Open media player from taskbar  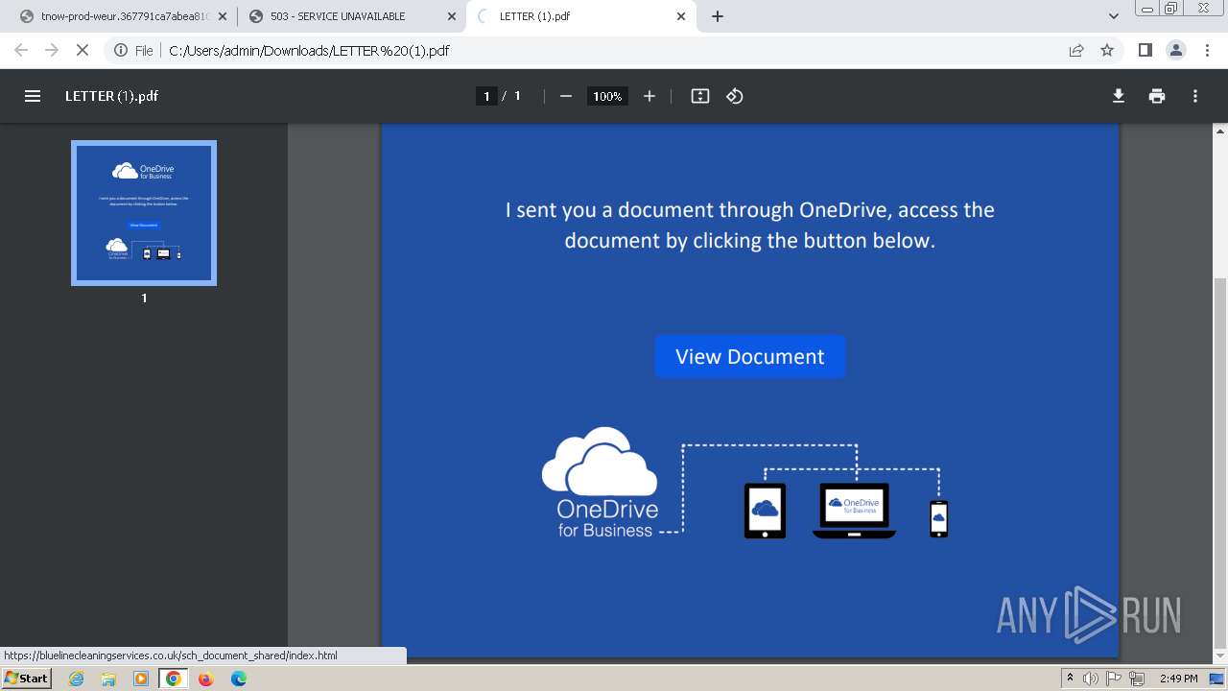tap(141, 679)
